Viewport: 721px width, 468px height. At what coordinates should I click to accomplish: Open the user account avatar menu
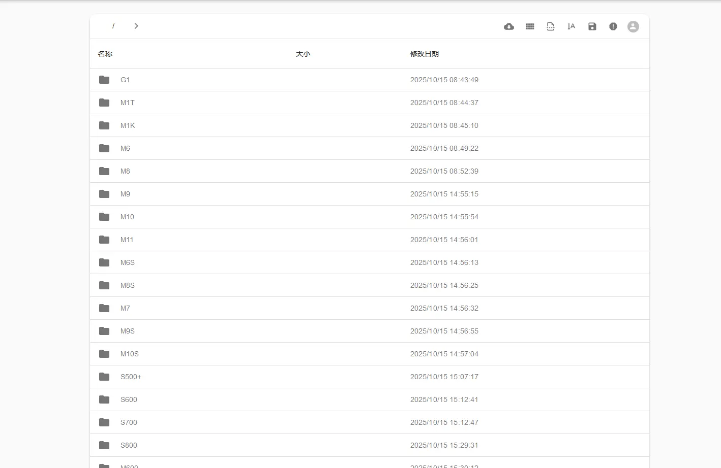633,26
